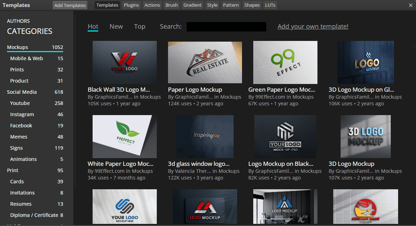Open the 99Effect leaf white paper thumbnail
This screenshot has height=226, width=416.
point(125,136)
